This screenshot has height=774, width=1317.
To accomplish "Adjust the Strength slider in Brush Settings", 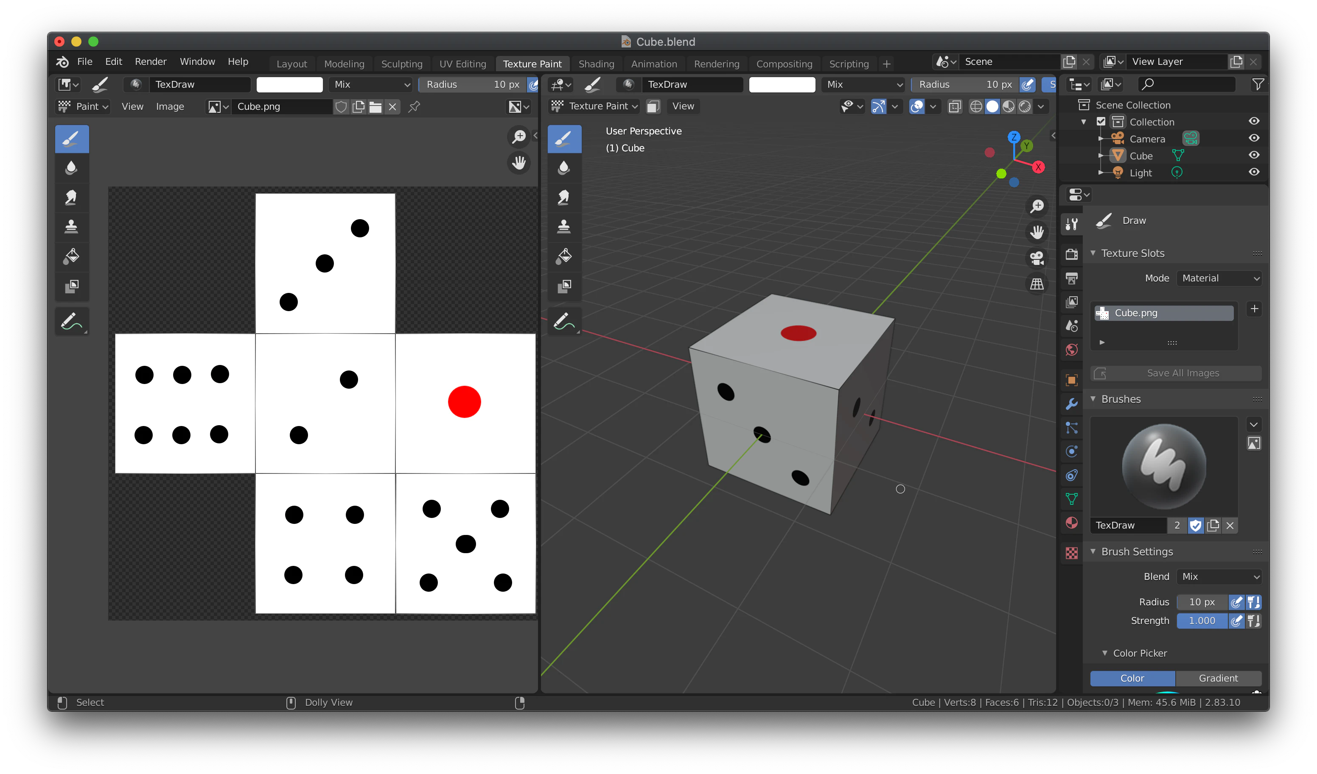I will coord(1202,621).
